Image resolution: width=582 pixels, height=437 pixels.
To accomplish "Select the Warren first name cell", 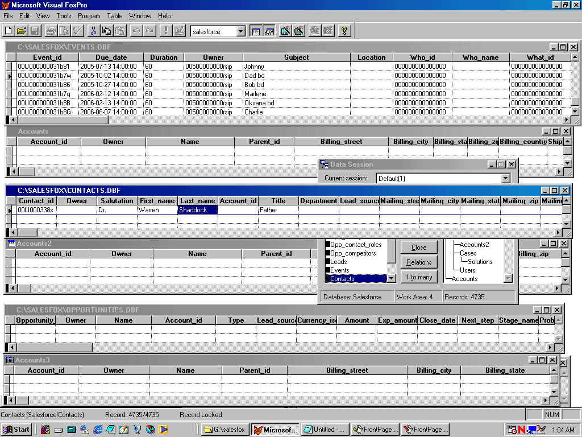I will click(x=157, y=210).
